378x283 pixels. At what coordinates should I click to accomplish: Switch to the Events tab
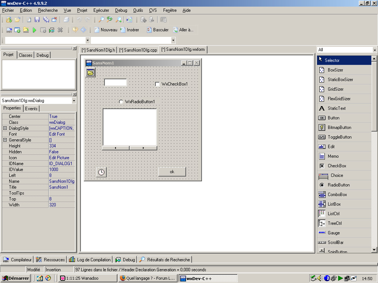click(31, 109)
